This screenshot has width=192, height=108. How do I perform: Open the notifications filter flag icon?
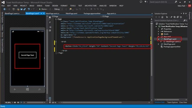(x=145, y=2)
